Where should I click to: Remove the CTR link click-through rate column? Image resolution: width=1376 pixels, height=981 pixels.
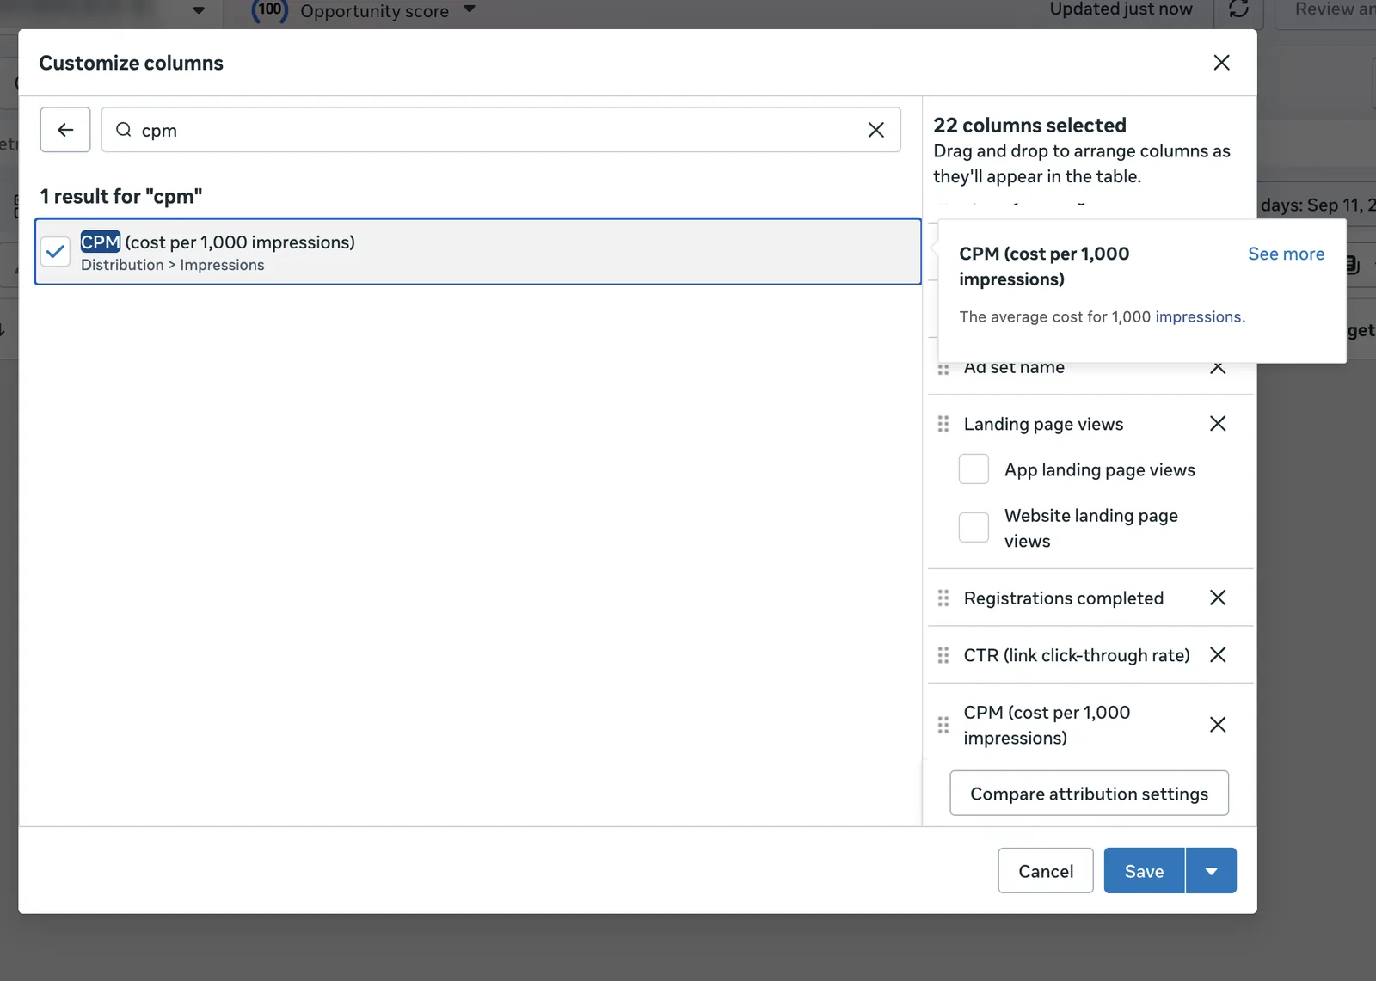(x=1218, y=655)
